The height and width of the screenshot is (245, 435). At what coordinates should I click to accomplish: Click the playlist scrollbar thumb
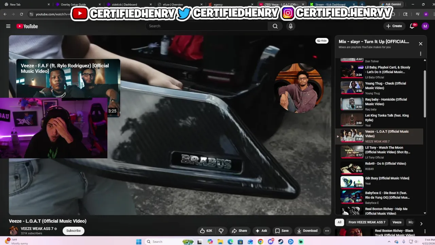click(x=425, y=94)
